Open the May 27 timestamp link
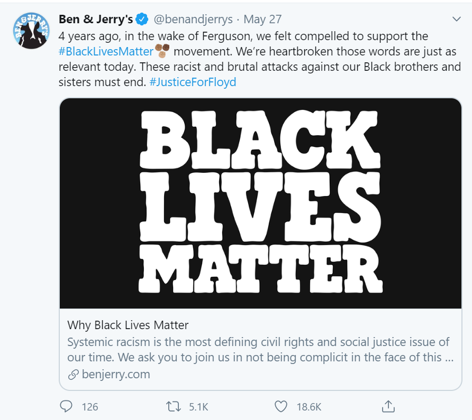Screen dimensions: 472x420 click(261, 18)
